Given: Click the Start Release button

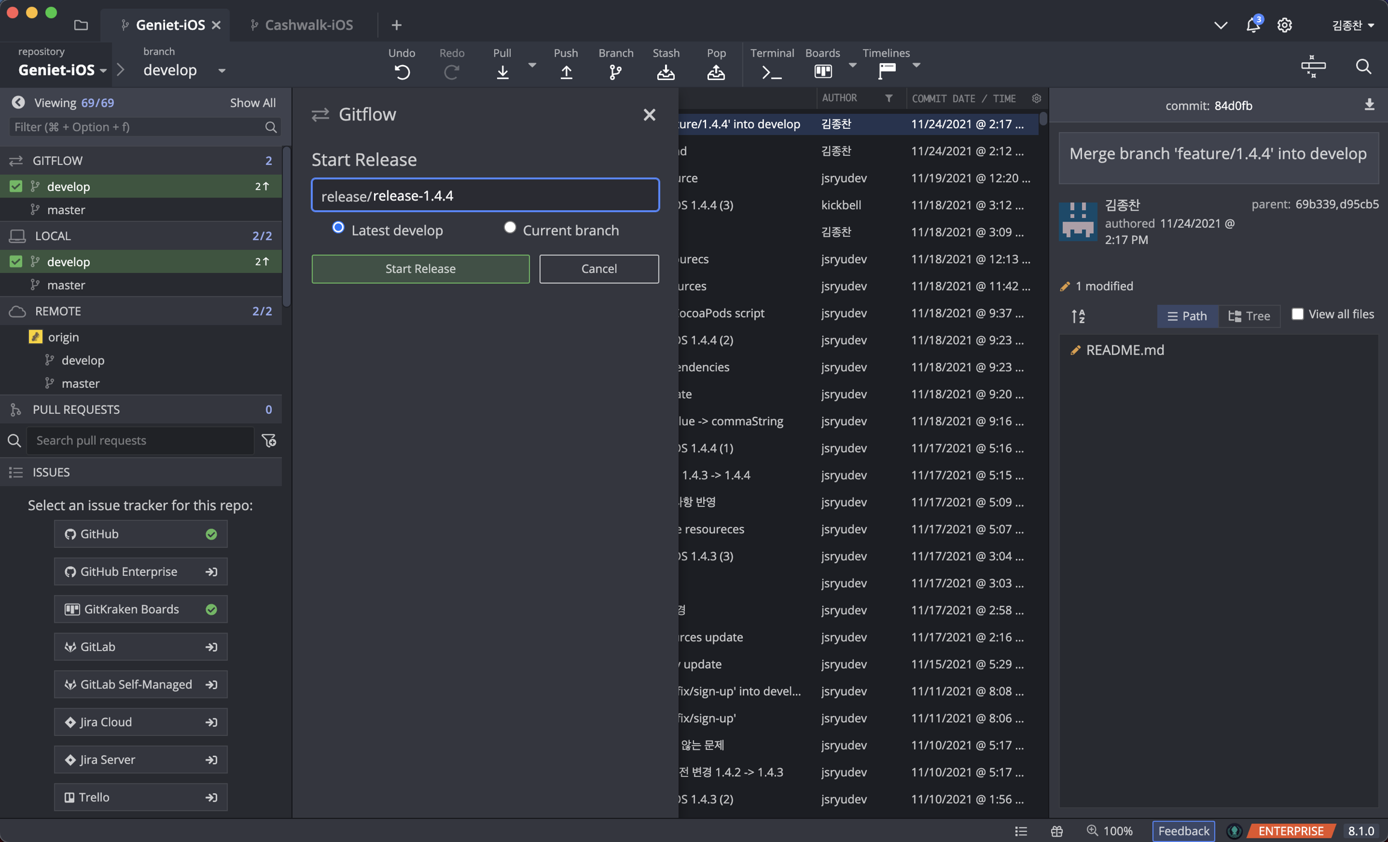Looking at the screenshot, I should pyautogui.click(x=420, y=269).
